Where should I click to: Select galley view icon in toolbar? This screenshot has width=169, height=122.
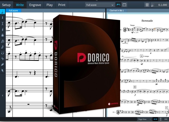click(x=118, y=5)
